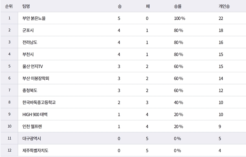
Task: Click the 100% win rate cell
Action: 179,18
